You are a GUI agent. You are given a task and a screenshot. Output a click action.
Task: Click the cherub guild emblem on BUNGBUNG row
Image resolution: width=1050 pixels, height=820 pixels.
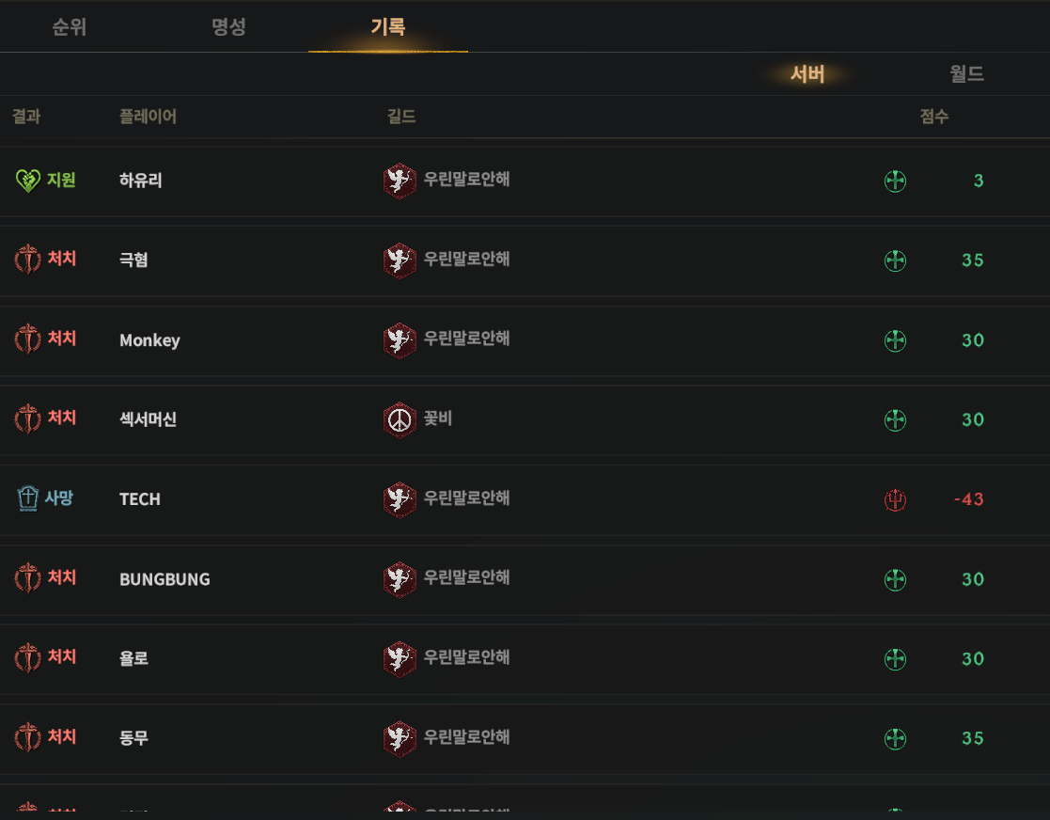[x=400, y=579]
